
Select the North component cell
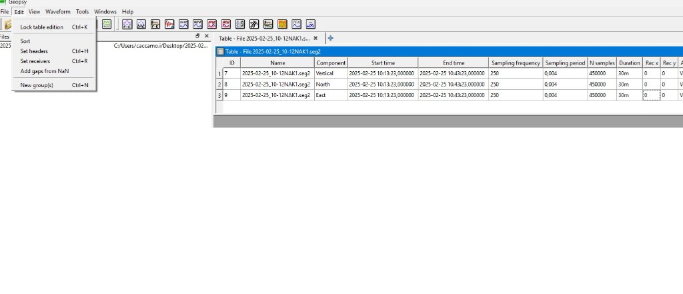[x=330, y=84]
